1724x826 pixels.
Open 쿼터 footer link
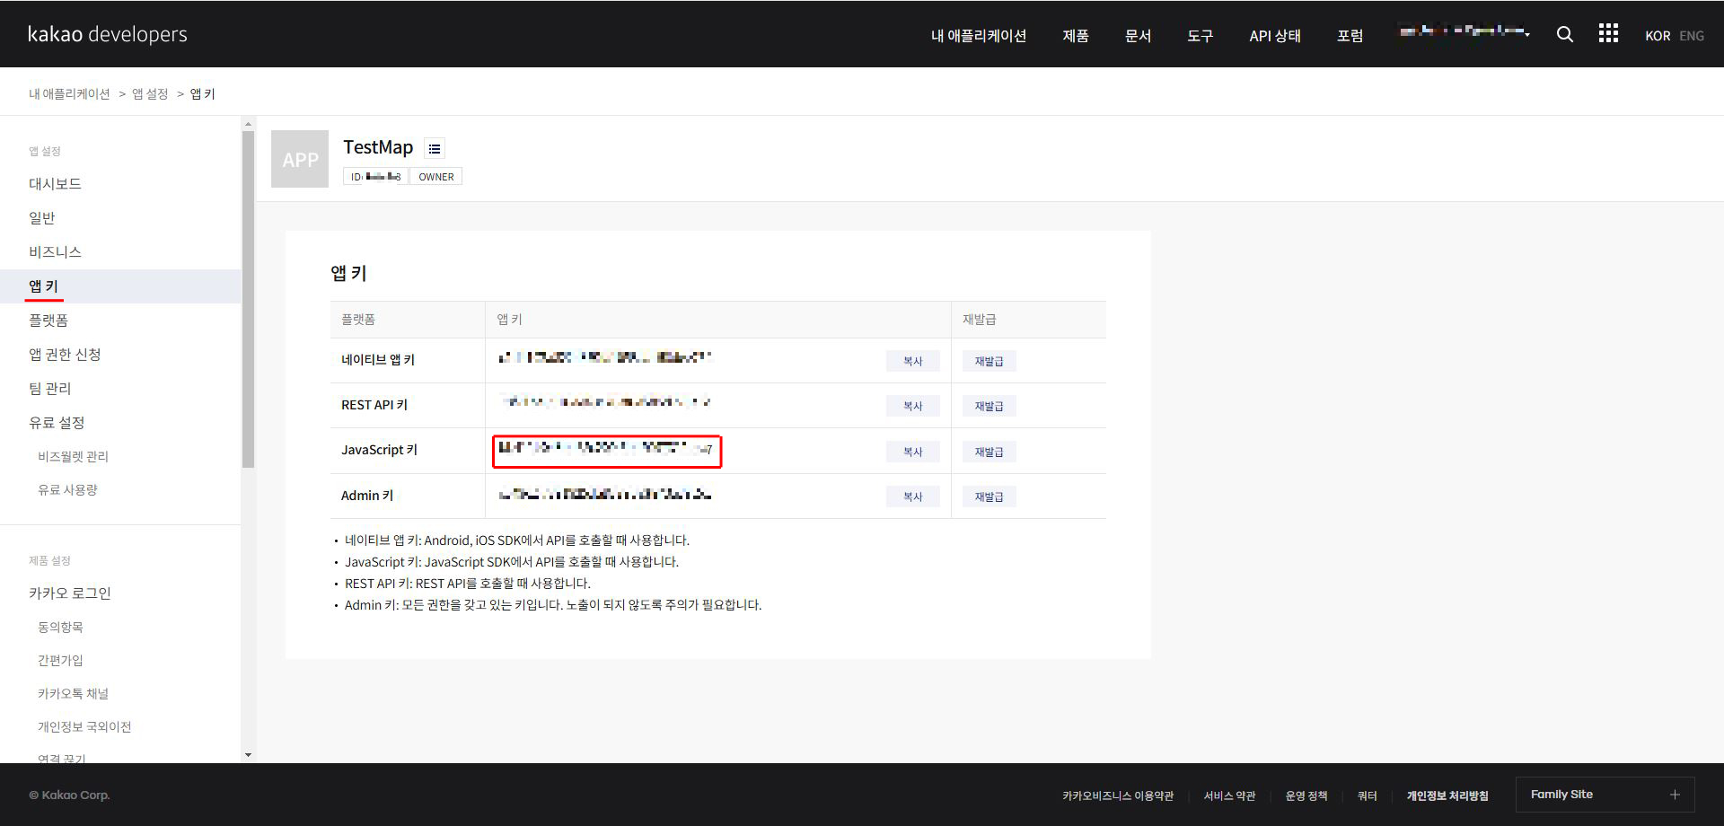pos(1367,795)
